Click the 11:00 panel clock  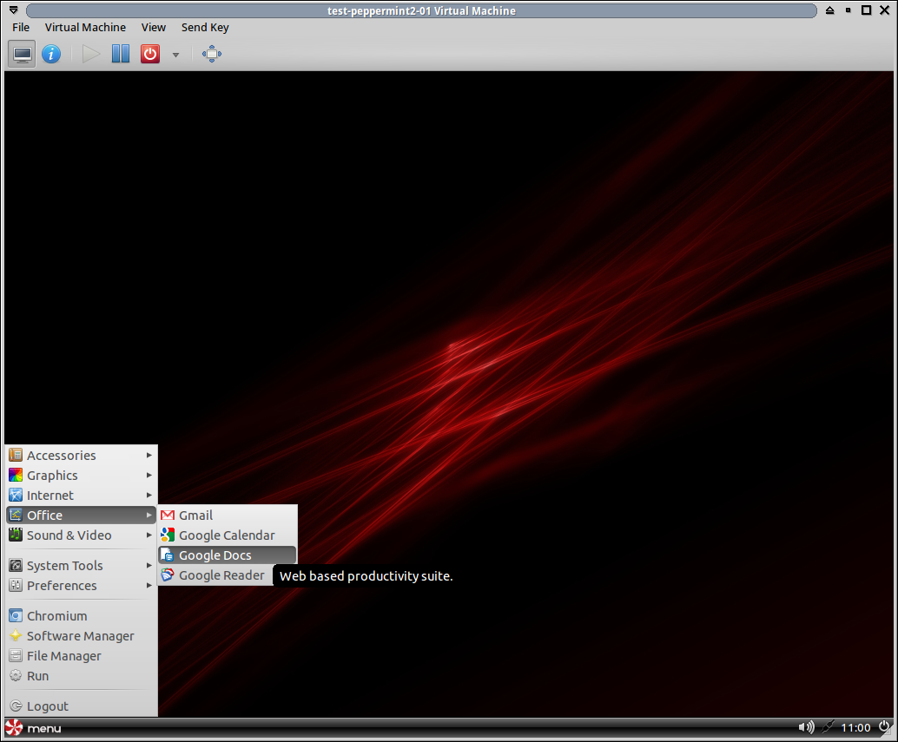[855, 728]
